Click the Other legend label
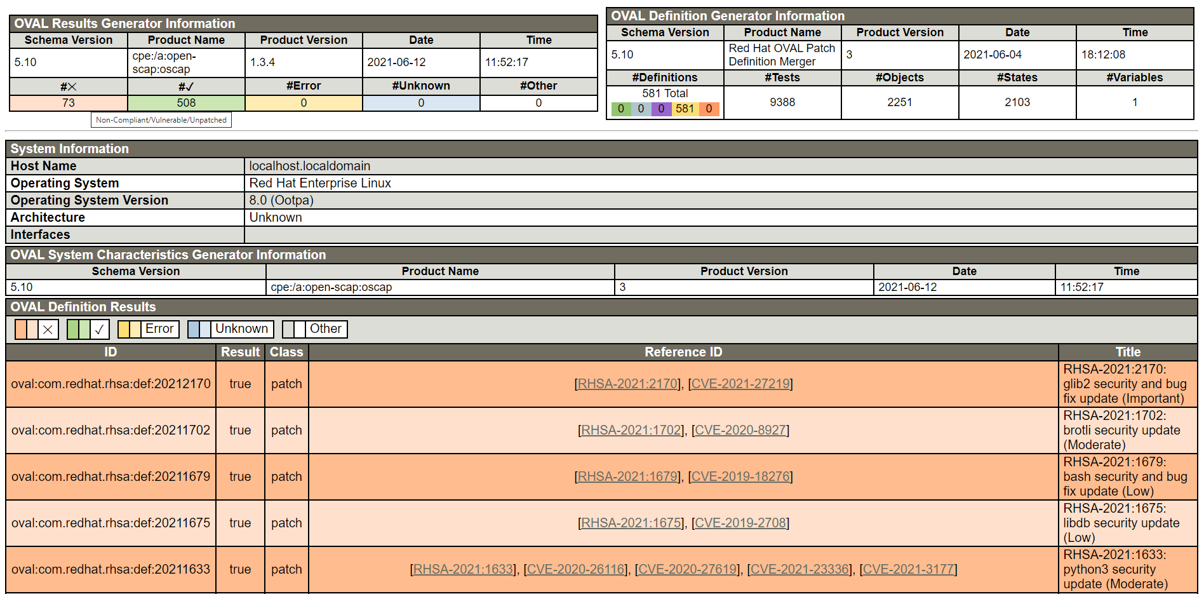 tap(326, 329)
